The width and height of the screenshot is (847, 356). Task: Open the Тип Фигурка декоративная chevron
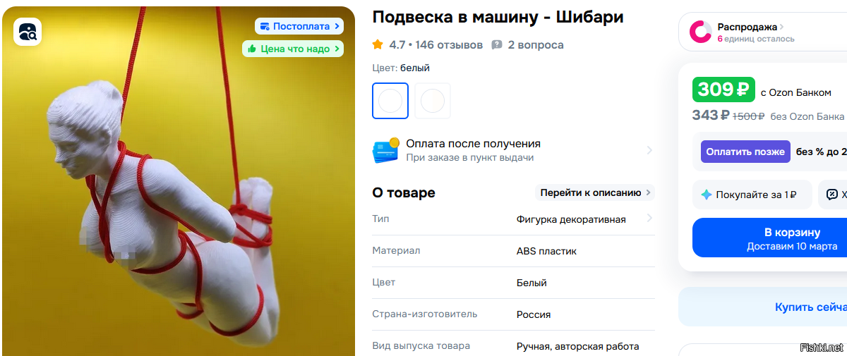649,219
